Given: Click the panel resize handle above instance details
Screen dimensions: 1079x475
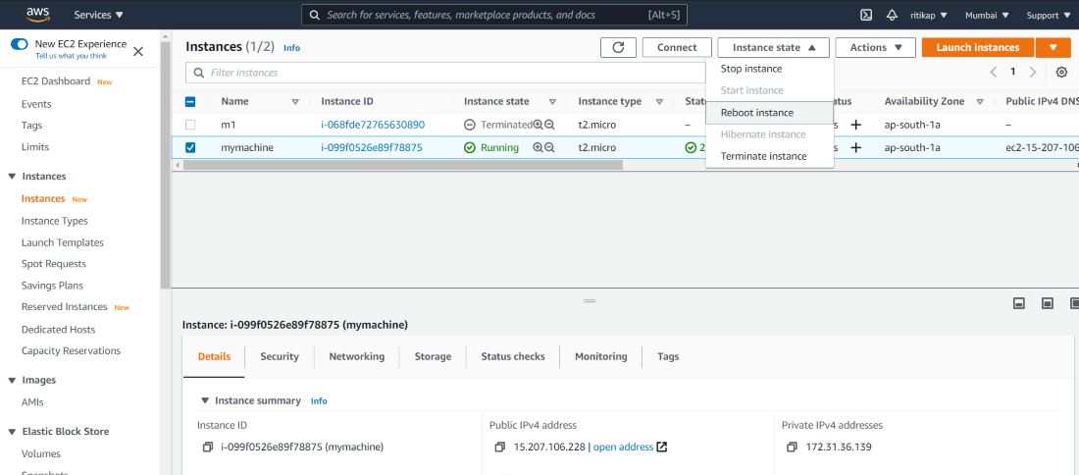Looking at the screenshot, I should click(x=590, y=301).
